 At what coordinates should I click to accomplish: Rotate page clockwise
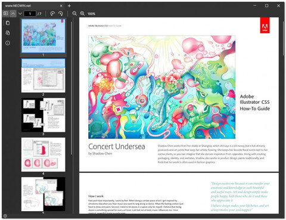(61, 14)
